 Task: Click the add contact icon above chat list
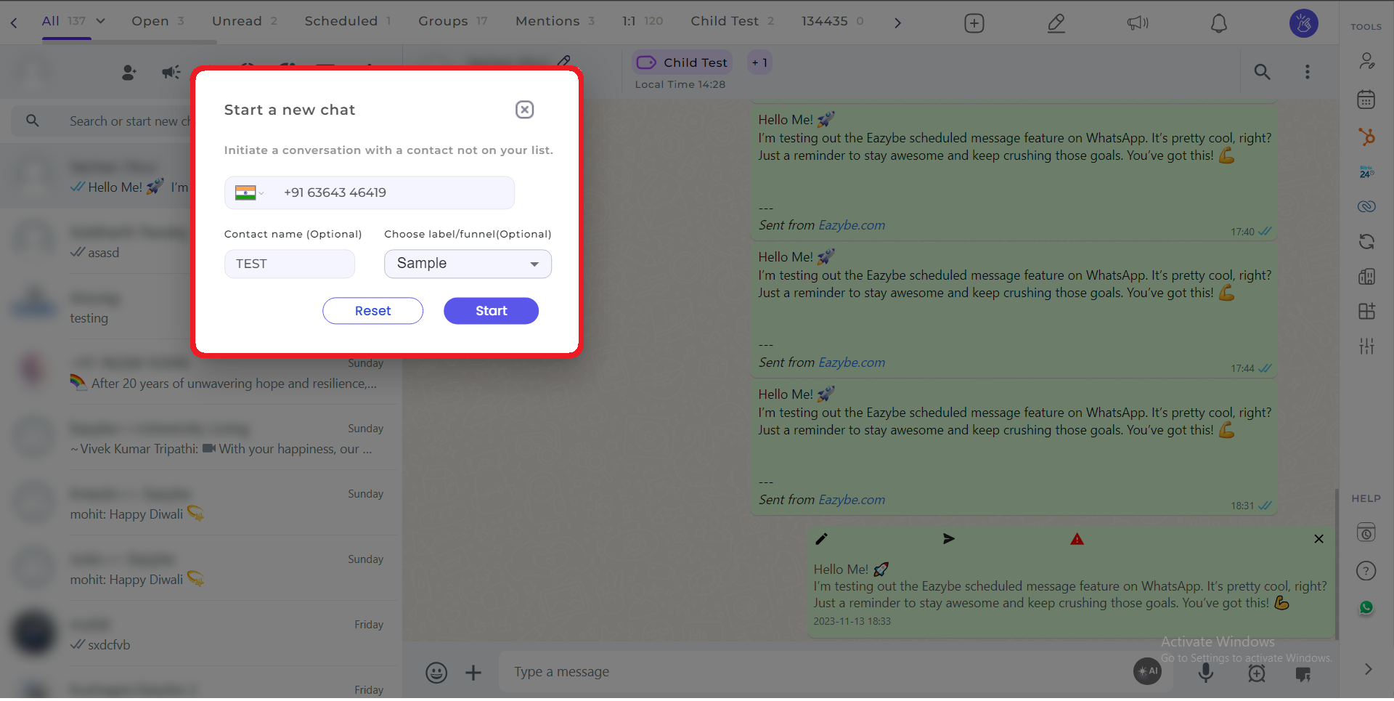click(x=129, y=73)
